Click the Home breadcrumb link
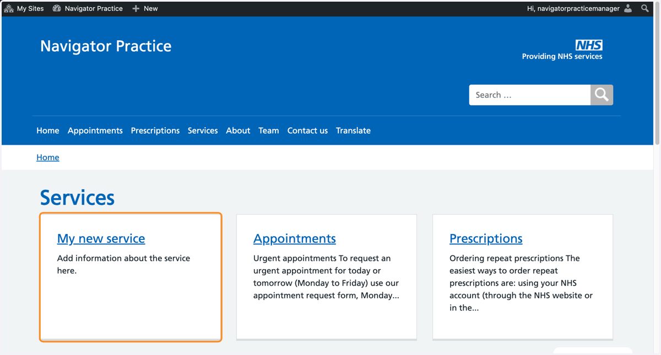The height and width of the screenshot is (355, 661). click(x=48, y=157)
